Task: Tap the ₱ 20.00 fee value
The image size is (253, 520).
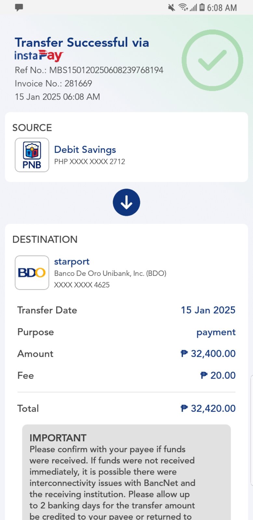Action: [218, 375]
